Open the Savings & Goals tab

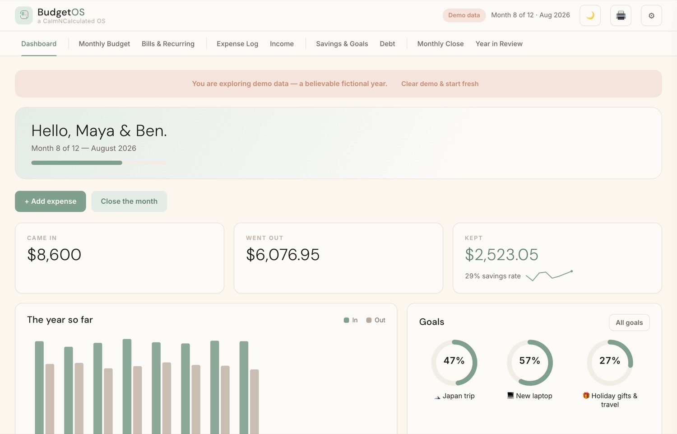[x=342, y=44]
